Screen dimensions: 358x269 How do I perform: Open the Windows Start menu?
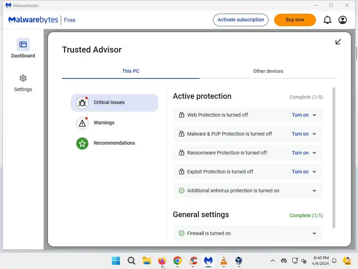click(116, 261)
